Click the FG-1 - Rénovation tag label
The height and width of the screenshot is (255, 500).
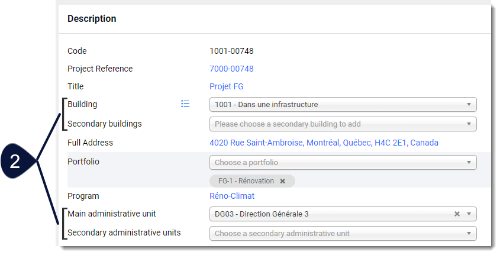point(246,181)
